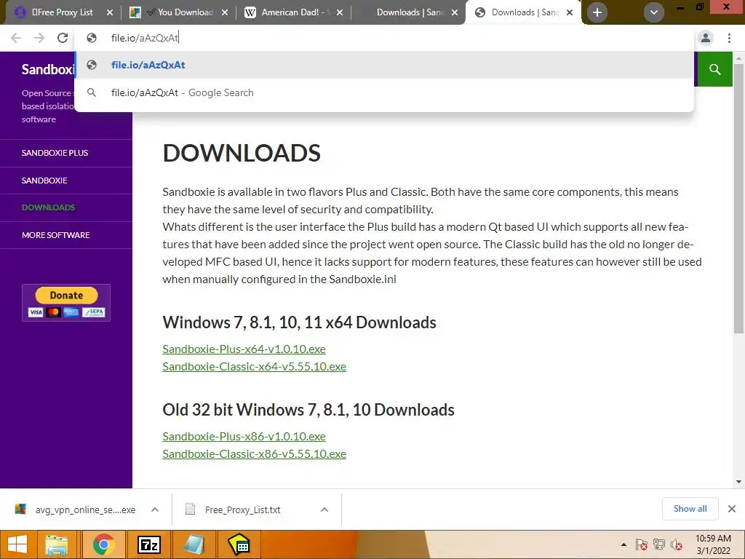Click the page vertical scrollbar thumb
This screenshot has width=745, height=559.
point(738,197)
